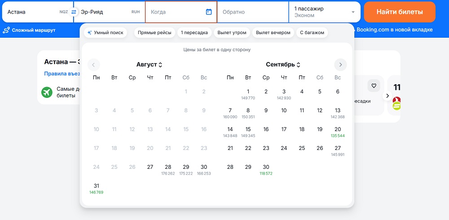This screenshot has height=220, width=449.
Task: Click Цены за билет в одну сторону caption
Action: (217, 50)
